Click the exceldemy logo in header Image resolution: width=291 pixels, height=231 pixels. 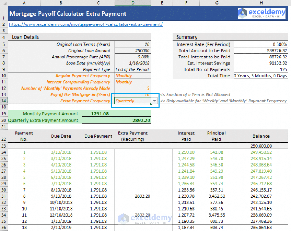(x=261, y=13)
